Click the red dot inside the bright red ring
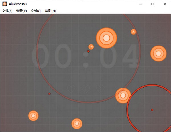The width and height of the screenshot is (171, 132). tap(152, 110)
